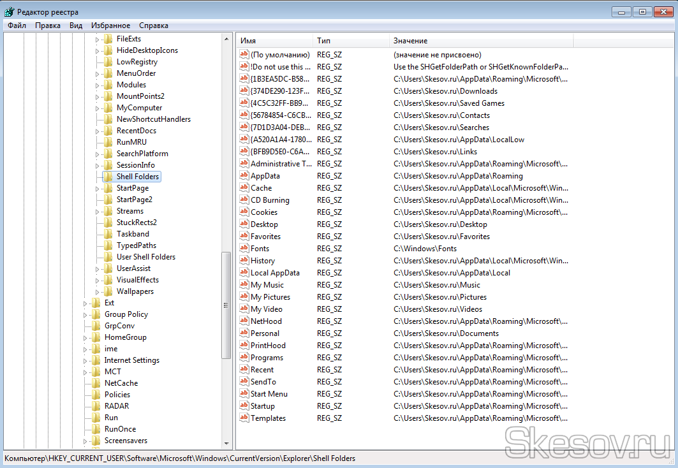This screenshot has width=678, height=468.
Task: Sort values by the Имя column header
Action: click(274, 41)
